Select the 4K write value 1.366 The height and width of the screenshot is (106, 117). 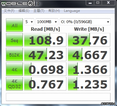(89, 69)
